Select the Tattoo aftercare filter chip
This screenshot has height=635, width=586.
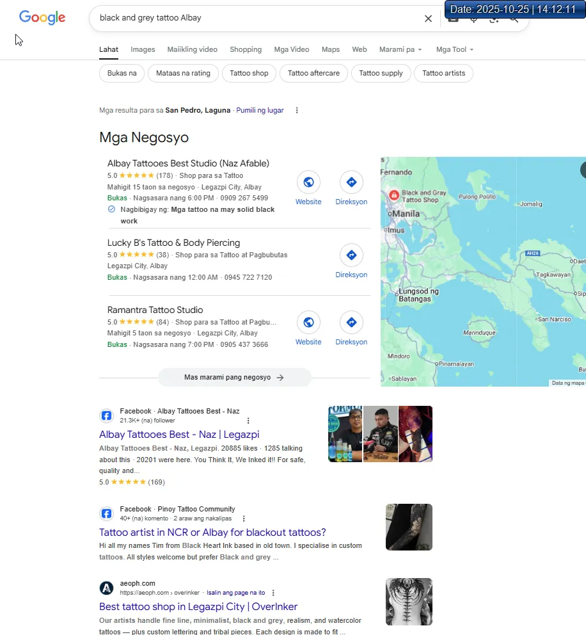tap(313, 73)
